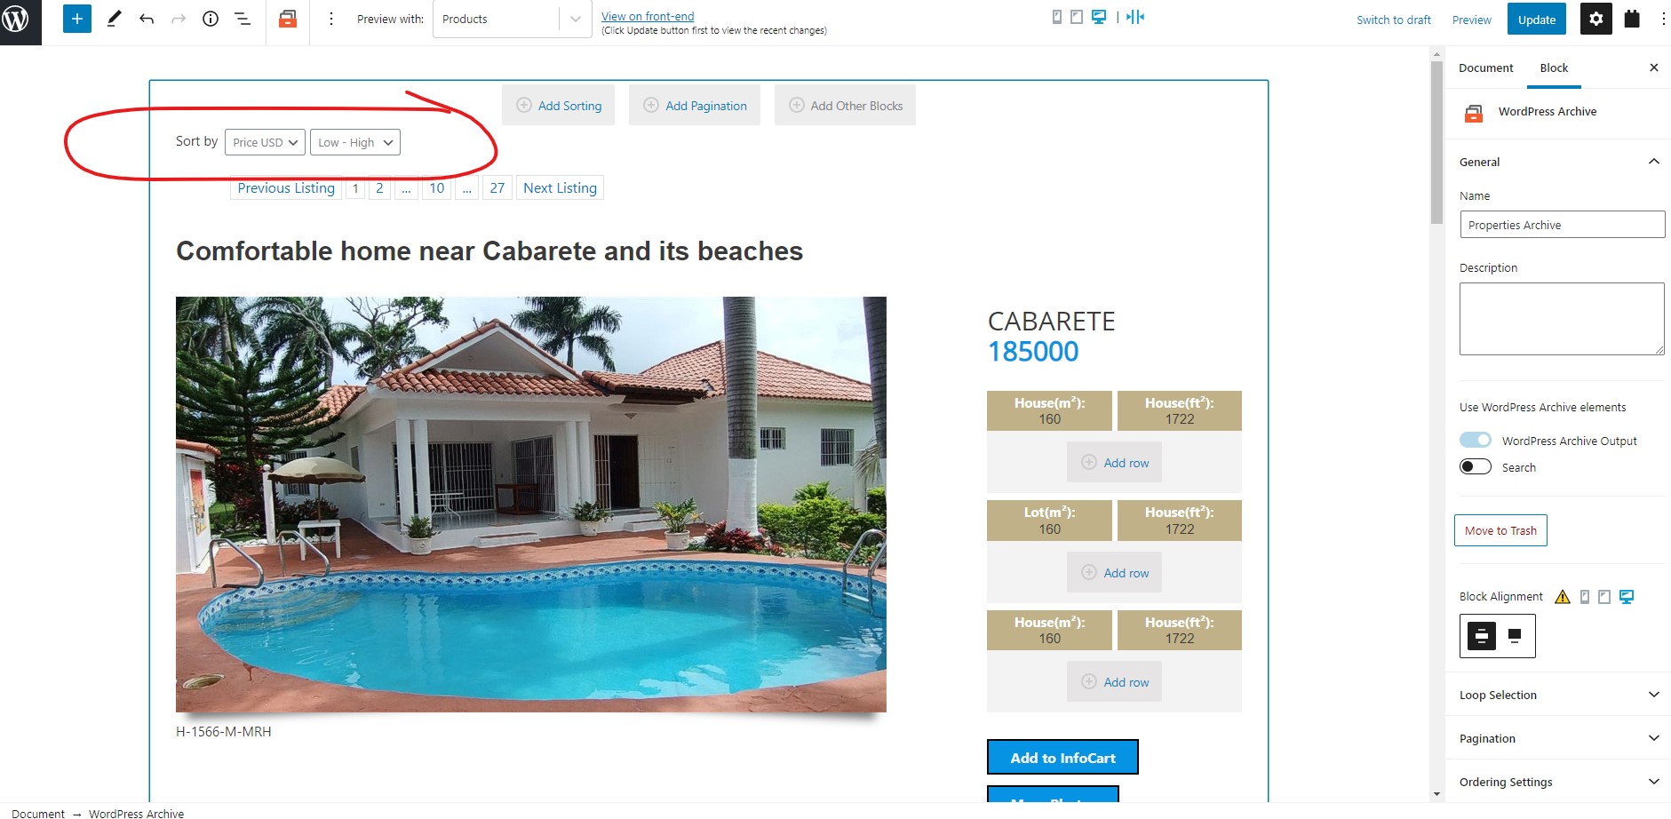Open the content structure info icon
This screenshot has height=819, width=1671.
tap(211, 19)
